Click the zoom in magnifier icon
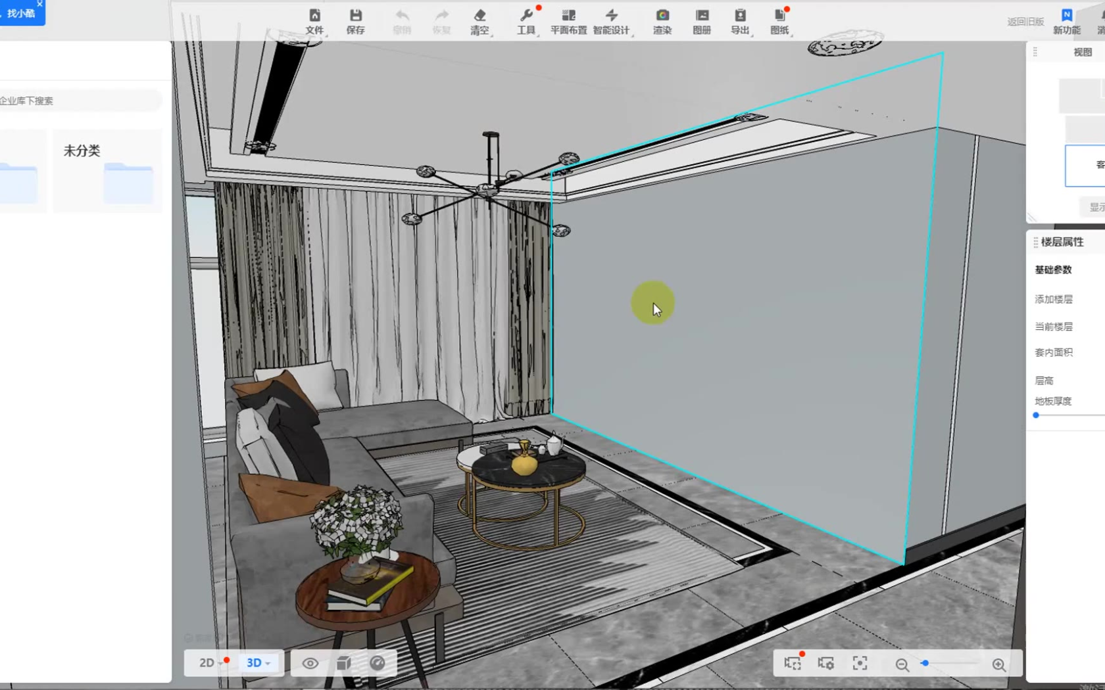The height and width of the screenshot is (690, 1105). pos(998,664)
